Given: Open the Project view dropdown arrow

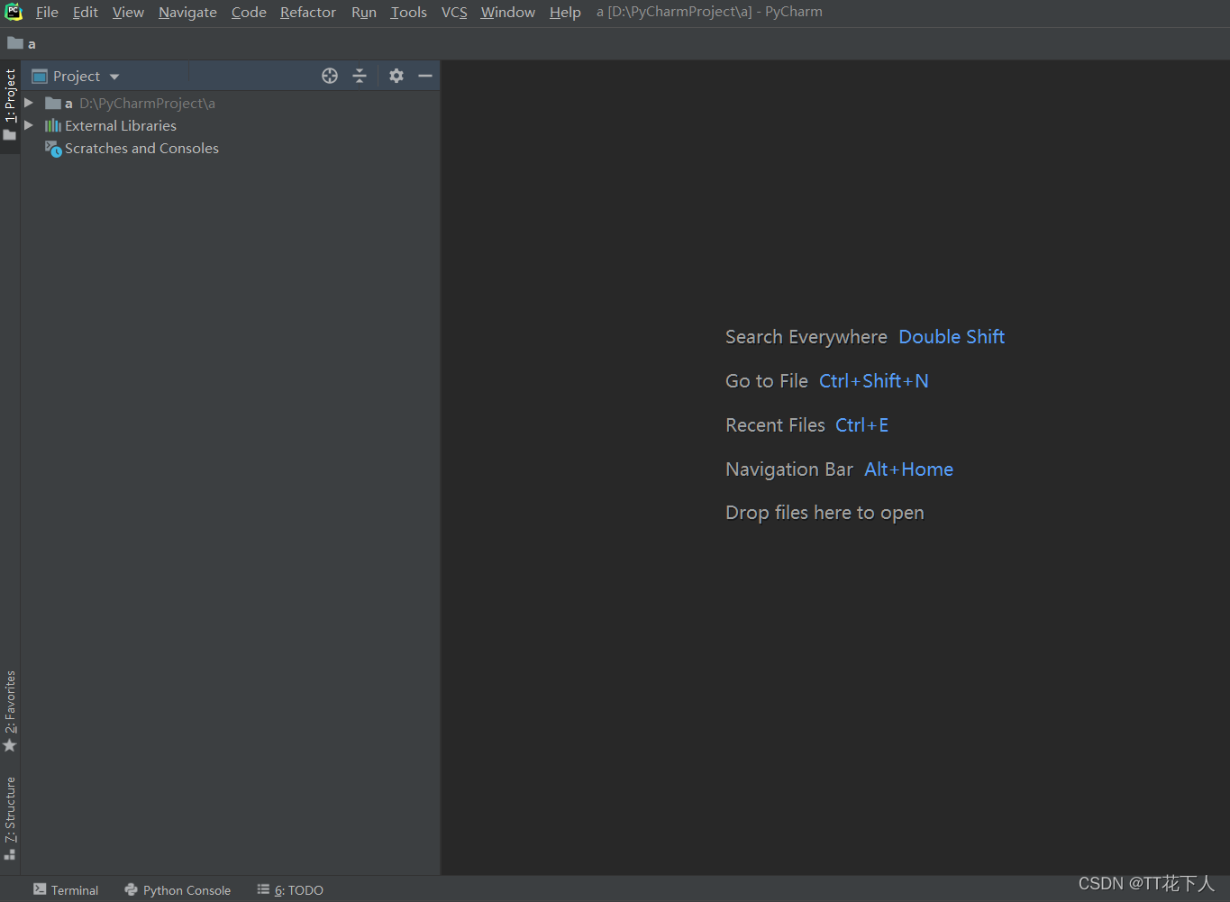Looking at the screenshot, I should click(x=114, y=77).
